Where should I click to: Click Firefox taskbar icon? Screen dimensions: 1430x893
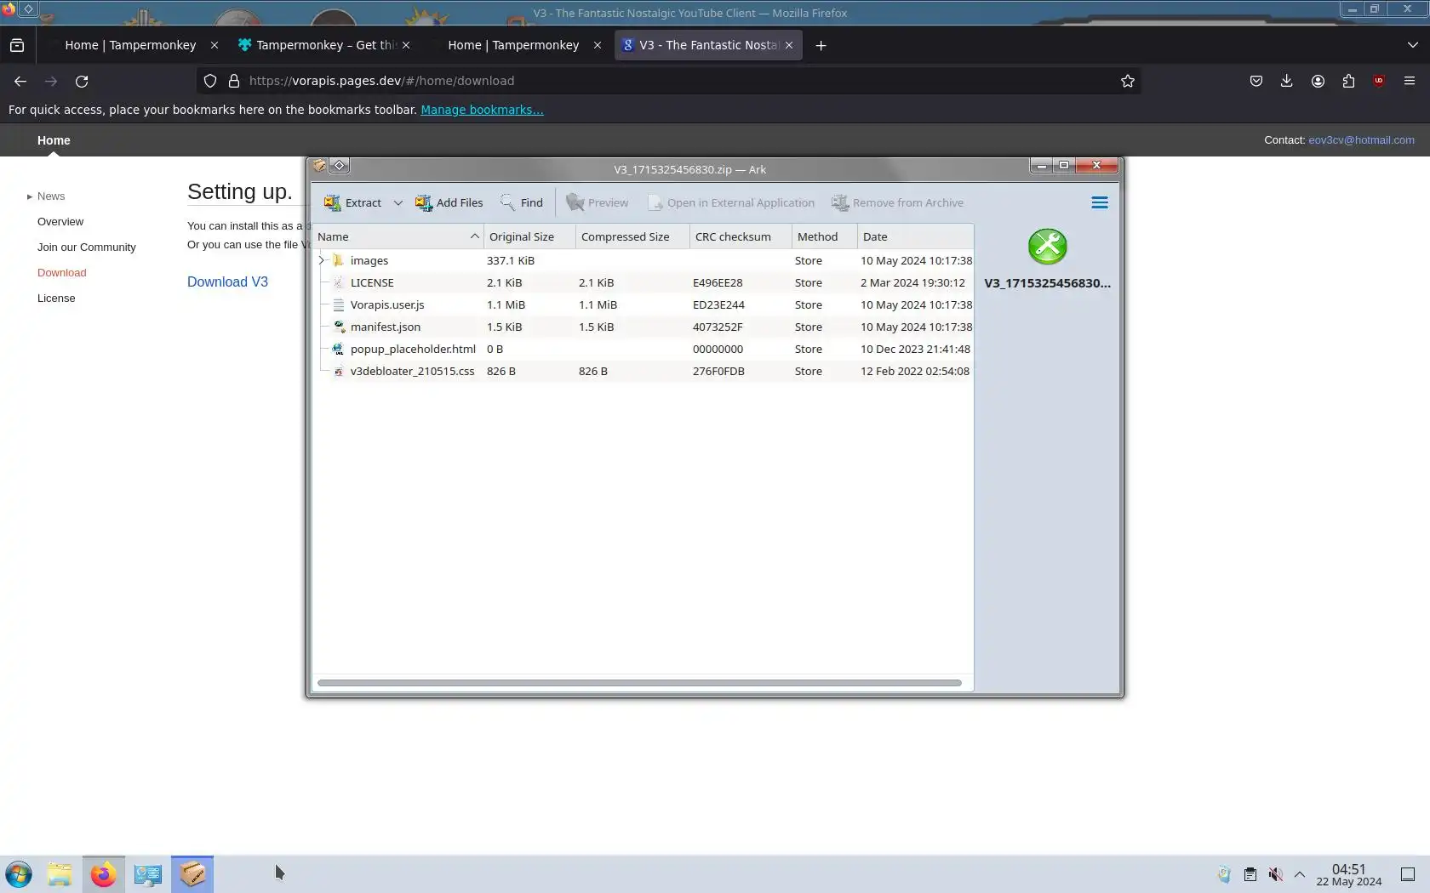click(104, 874)
